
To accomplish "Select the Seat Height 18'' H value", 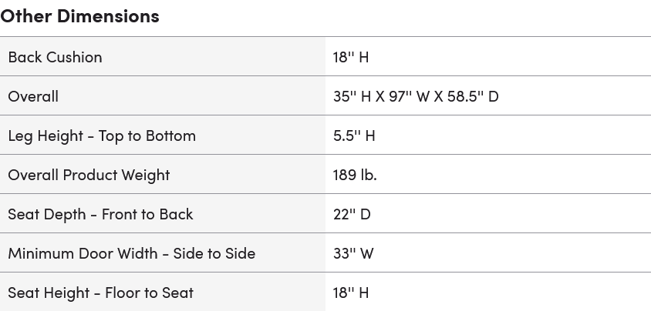I will (x=351, y=292).
